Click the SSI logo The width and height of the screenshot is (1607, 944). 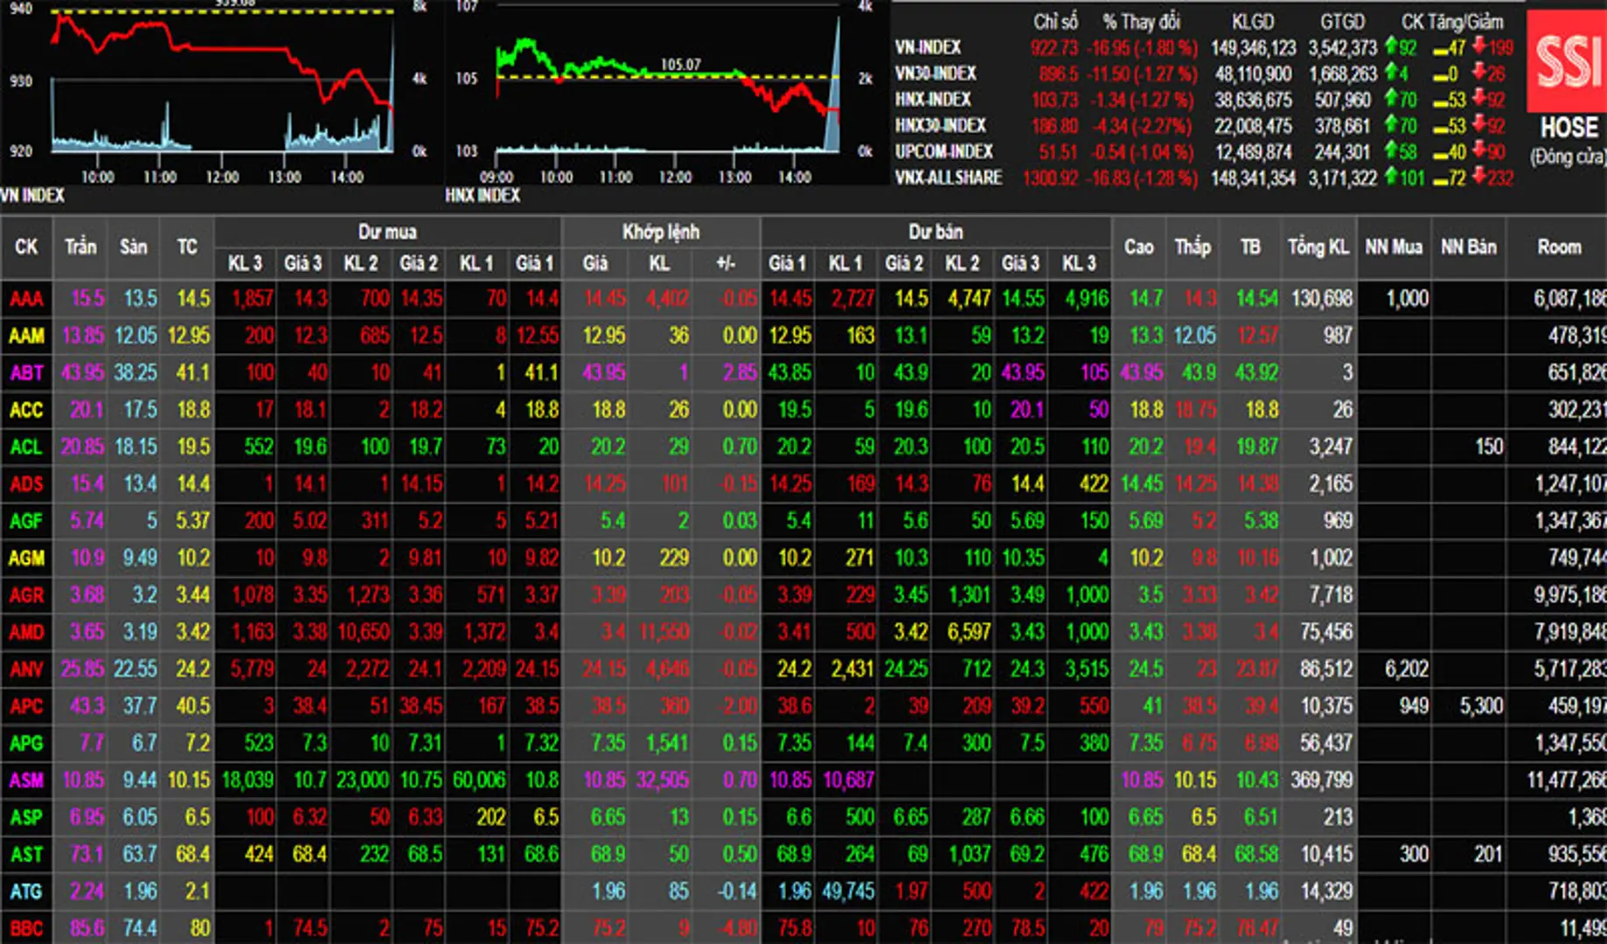tap(1567, 62)
